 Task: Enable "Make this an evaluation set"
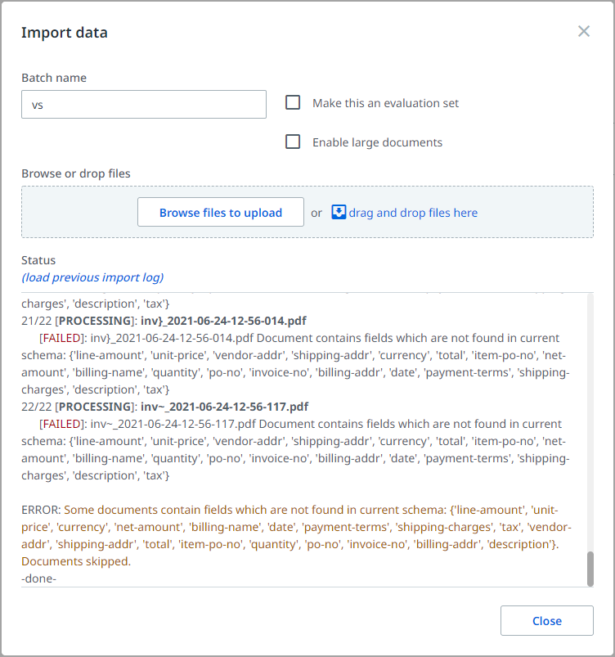(x=292, y=102)
